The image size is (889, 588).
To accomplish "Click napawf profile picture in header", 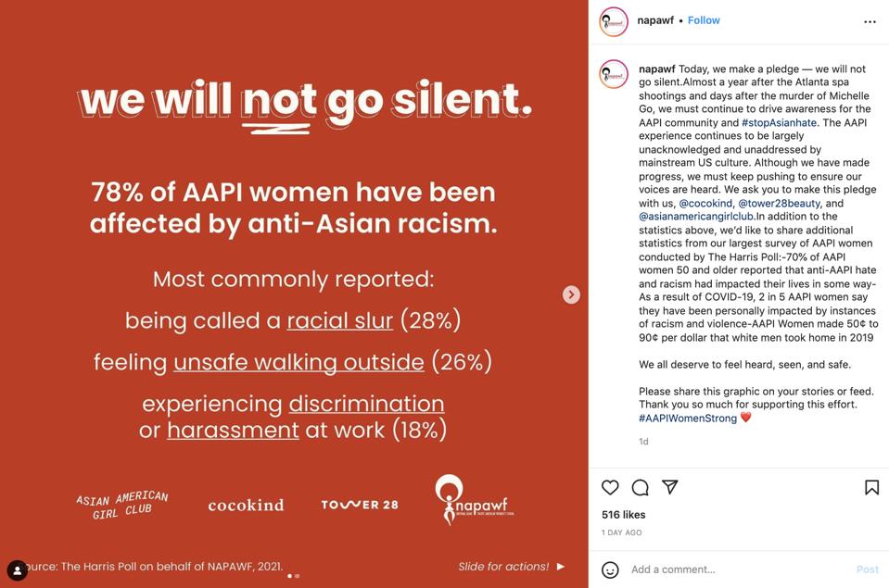I will (x=614, y=21).
